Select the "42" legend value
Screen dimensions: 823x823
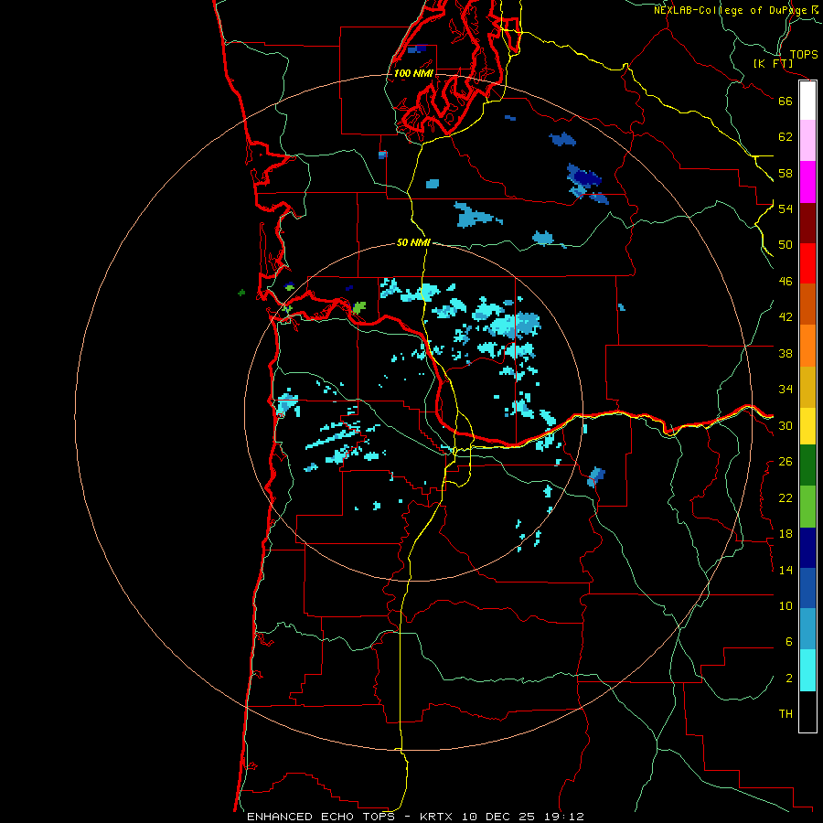coord(786,317)
